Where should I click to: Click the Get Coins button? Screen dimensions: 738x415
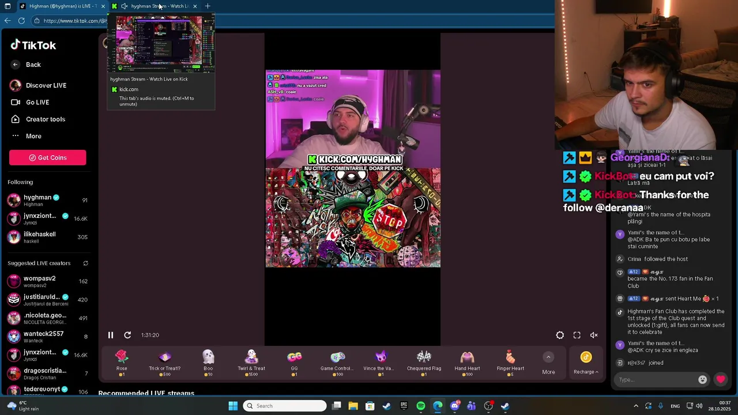point(47,157)
